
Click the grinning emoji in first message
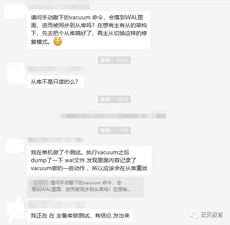point(58,41)
